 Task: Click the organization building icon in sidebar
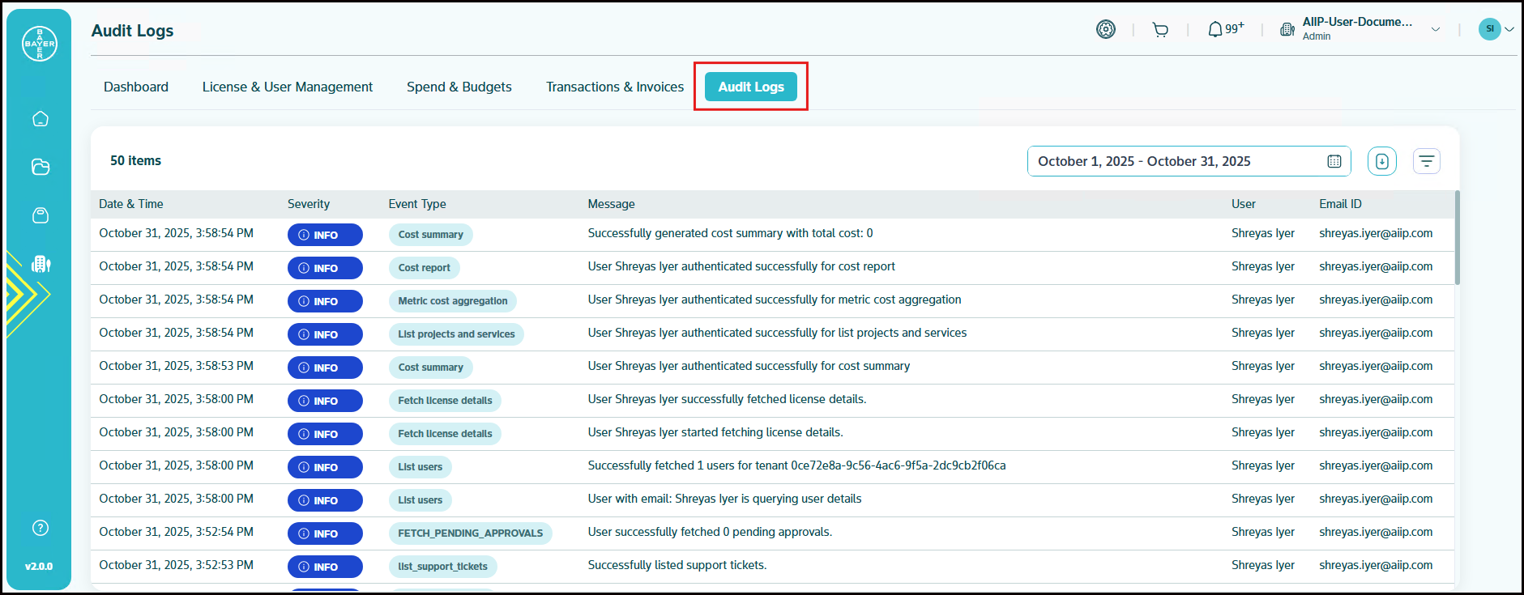pos(41,264)
